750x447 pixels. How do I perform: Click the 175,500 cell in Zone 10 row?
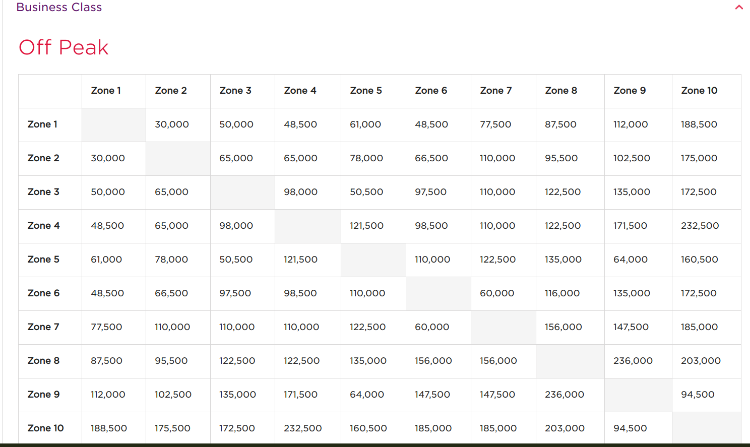click(x=172, y=428)
